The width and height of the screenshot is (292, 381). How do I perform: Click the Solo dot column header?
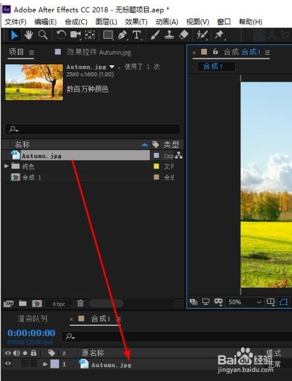pyautogui.click(x=25, y=353)
